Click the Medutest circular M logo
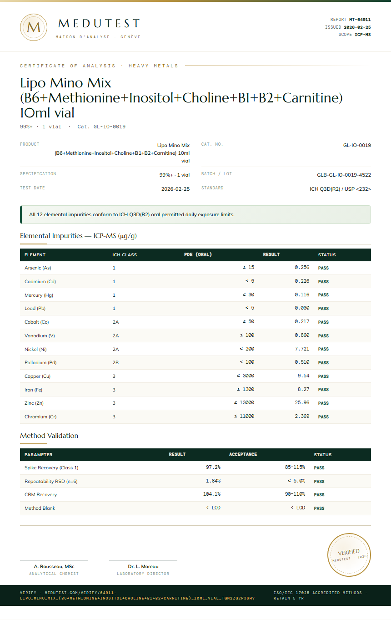Viewport: 391px width, 620px height. pyautogui.click(x=34, y=27)
